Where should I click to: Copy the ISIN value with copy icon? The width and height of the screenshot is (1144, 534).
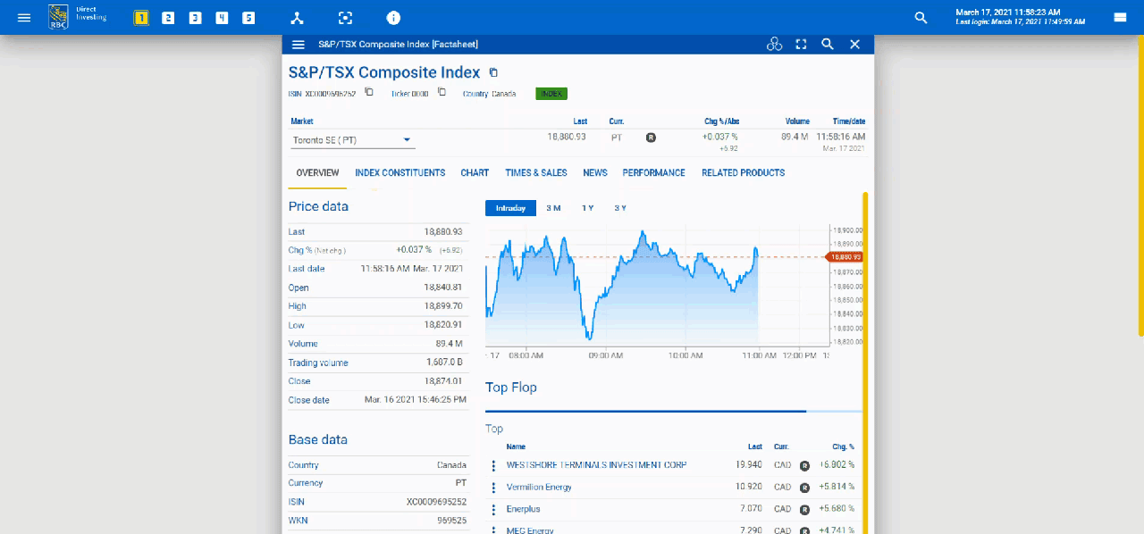click(369, 92)
